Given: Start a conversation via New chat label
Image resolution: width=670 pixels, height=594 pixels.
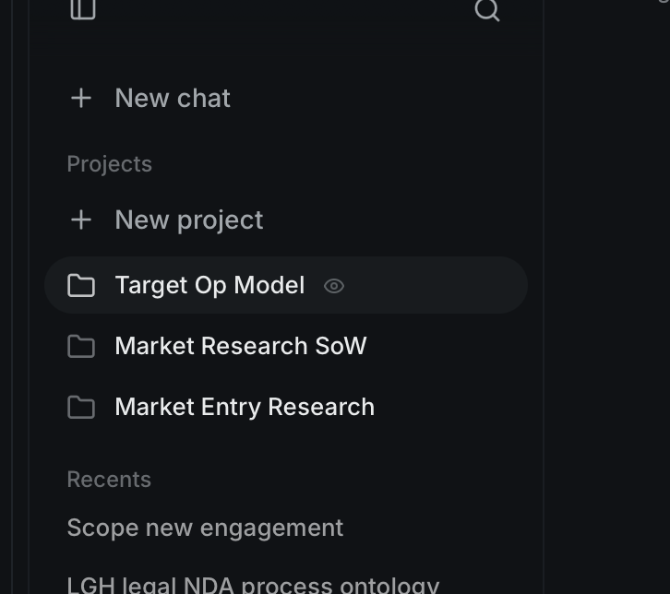Looking at the screenshot, I should point(173,98).
